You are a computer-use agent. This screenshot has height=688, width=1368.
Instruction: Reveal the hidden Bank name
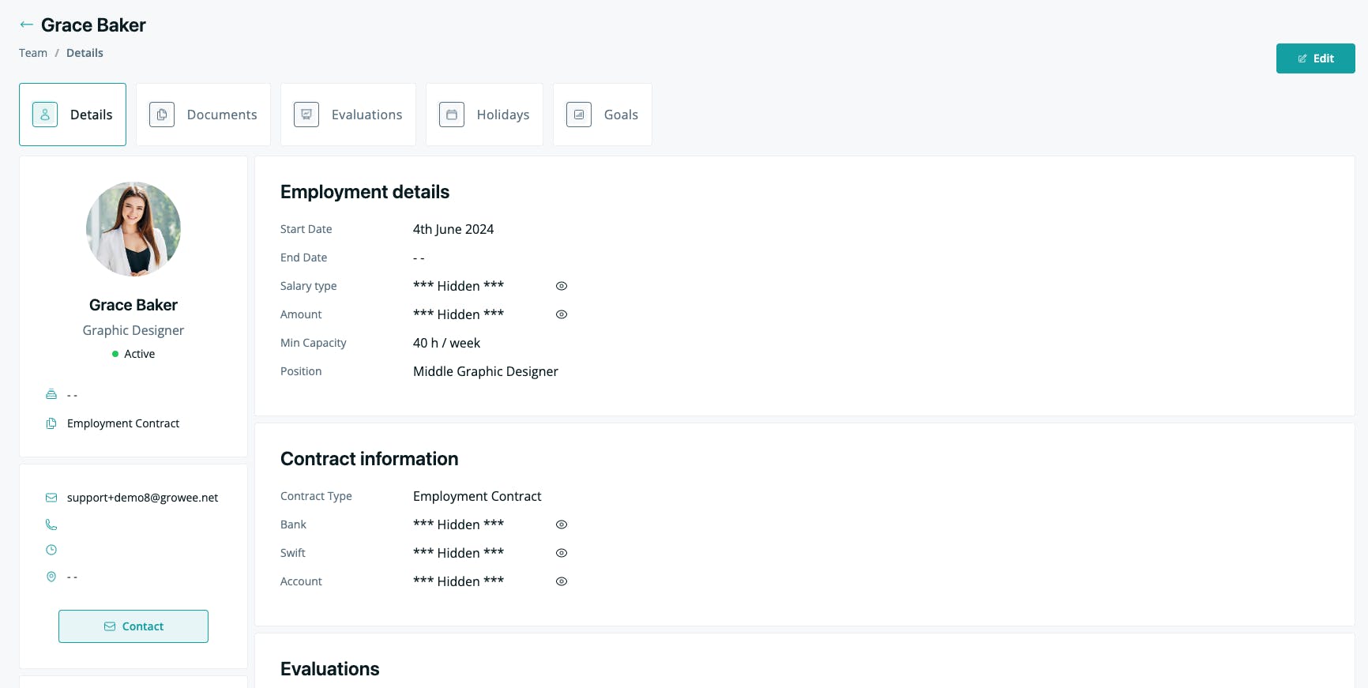click(x=562, y=524)
